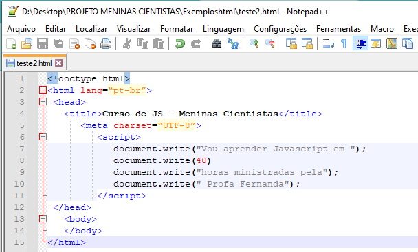Image resolution: width=418 pixels, height=252 pixels.
Task: Click the Paste clipboard icon
Action: (159, 43)
